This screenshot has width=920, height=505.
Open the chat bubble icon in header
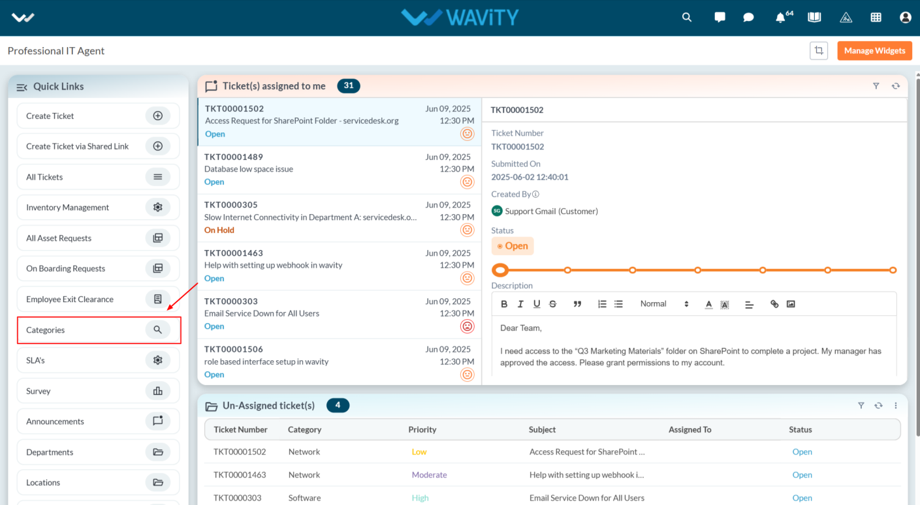point(749,18)
